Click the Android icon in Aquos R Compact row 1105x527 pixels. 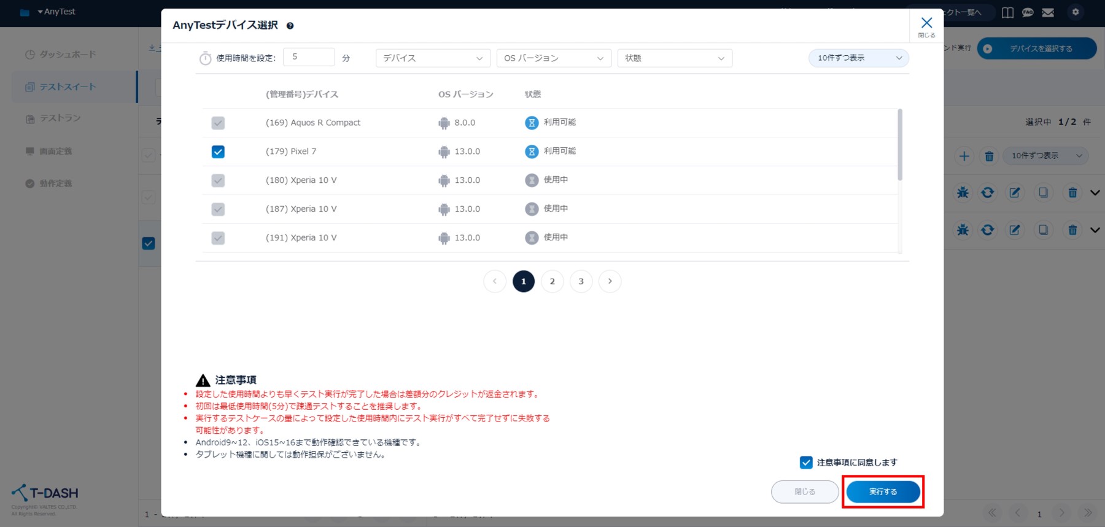coord(444,123)
